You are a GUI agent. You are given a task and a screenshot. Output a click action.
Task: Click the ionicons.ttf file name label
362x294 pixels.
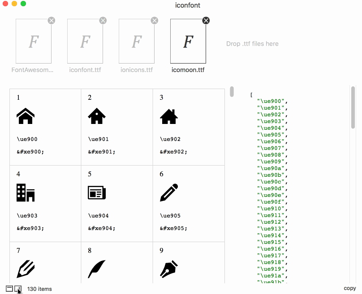pos(137,70)
